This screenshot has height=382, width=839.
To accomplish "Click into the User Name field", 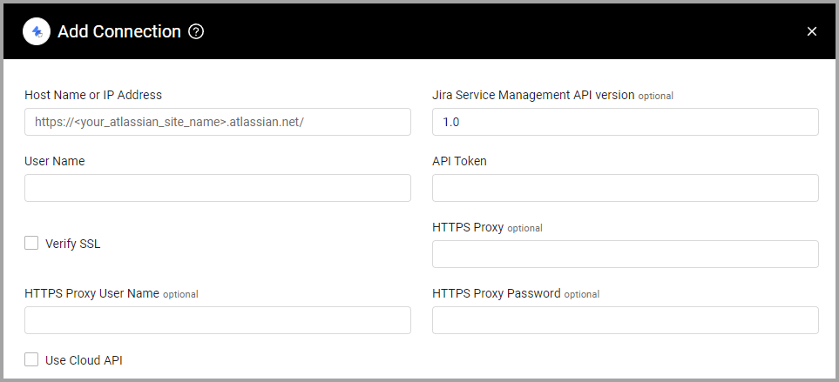I will (218, 188).
